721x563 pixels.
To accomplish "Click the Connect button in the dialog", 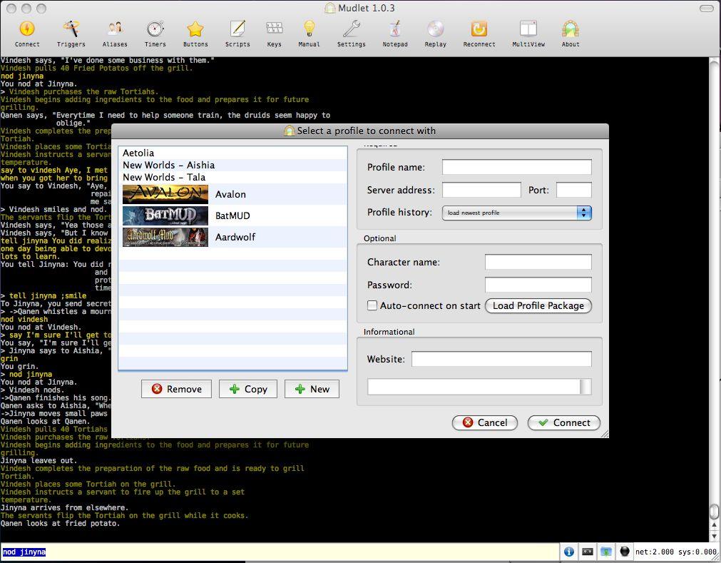I will pos(564,422).
